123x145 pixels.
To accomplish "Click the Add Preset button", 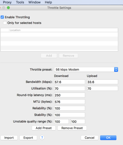I will (x=44, y=128).
